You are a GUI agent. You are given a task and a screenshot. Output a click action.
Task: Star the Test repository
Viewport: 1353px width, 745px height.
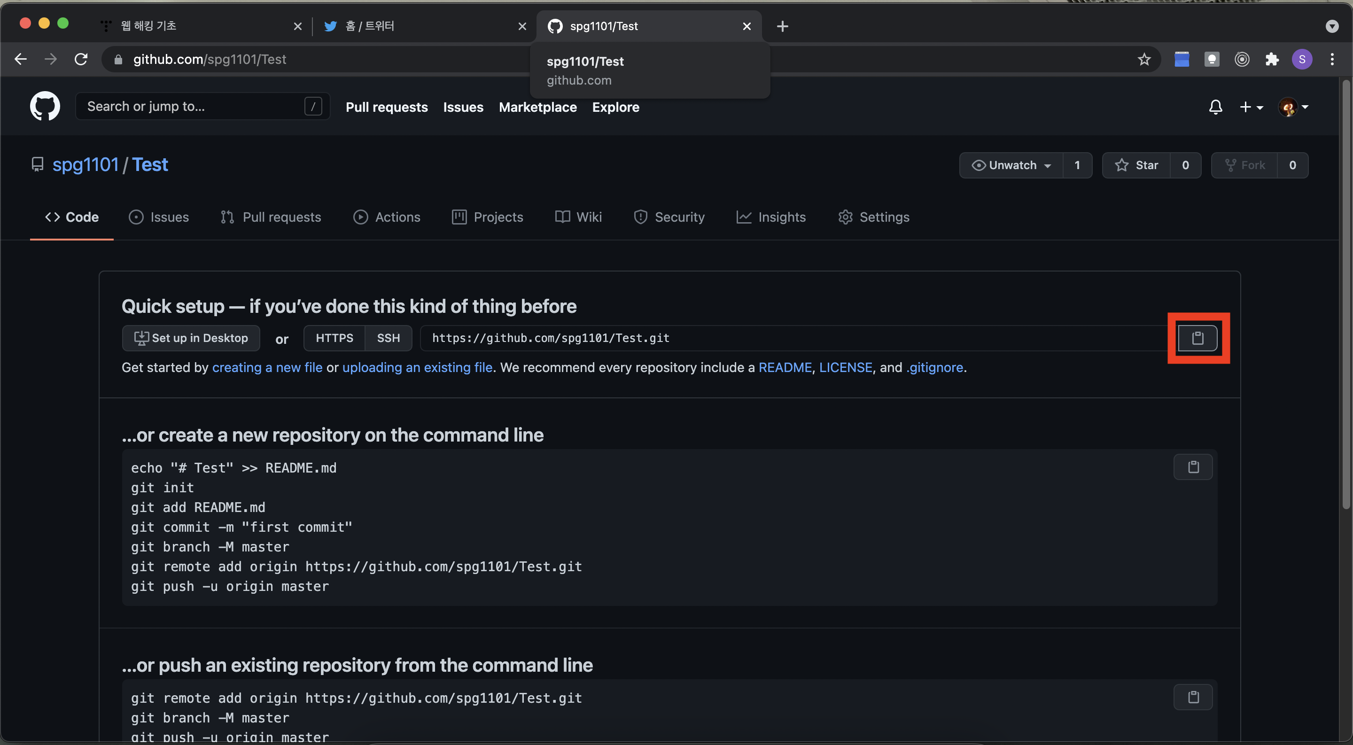pyautogui.click(x=1136, y=165)
